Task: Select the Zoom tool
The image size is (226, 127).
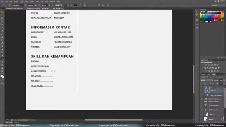Action: tap(2, 71)
